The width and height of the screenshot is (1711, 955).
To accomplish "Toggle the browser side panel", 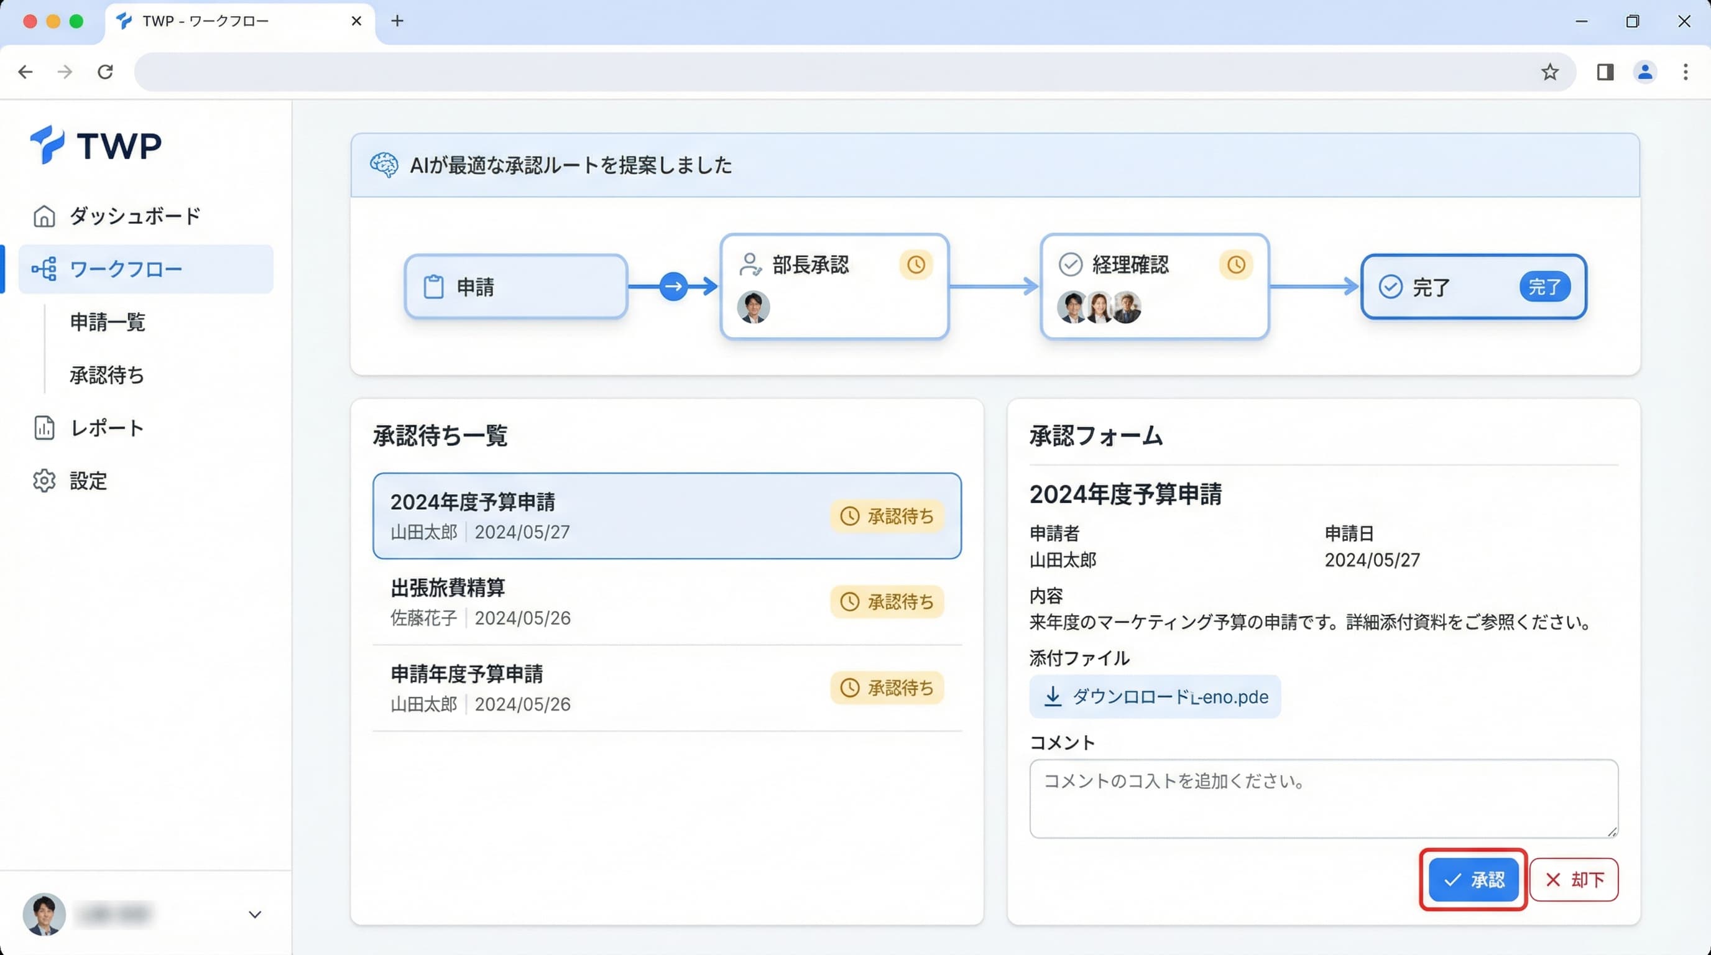I will point(1605,72).
